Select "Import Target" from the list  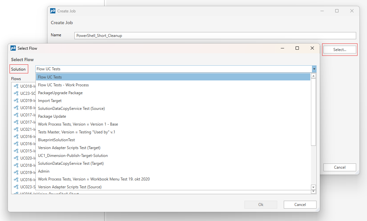pos(50,101)
